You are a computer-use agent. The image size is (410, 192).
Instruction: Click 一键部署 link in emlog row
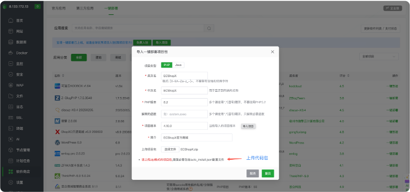[x=392, y=154]
